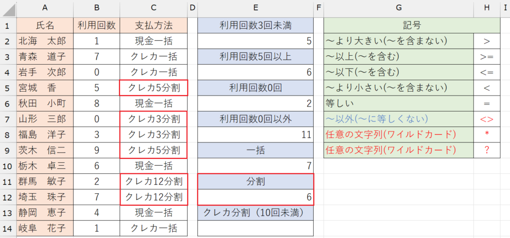Select column A header
Viewport: 510px width, 238px height.
coord(45,9)
